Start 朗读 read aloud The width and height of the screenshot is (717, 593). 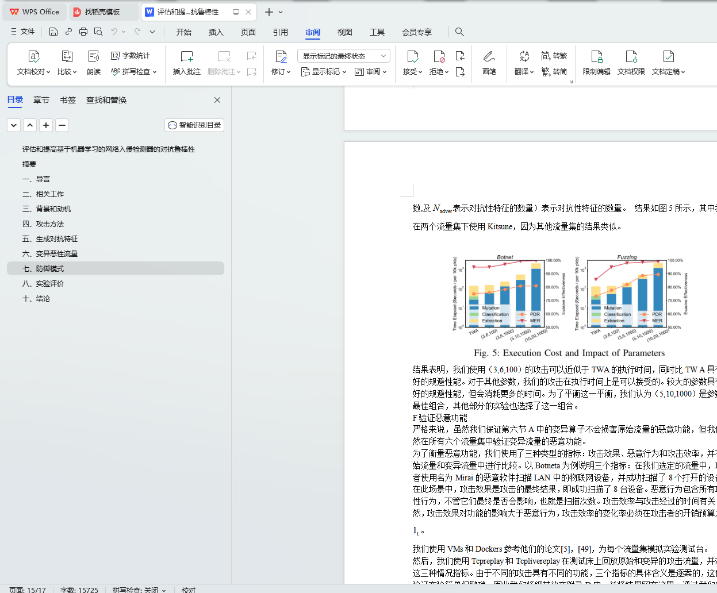(x=94, y=63)
